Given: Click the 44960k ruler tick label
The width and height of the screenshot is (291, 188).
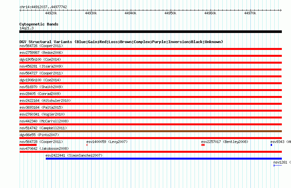Looking at the screenshot, I should (210, 13).
